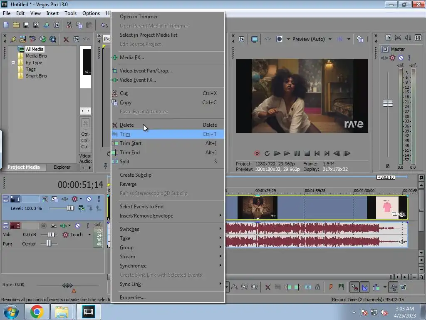Expand the By Type media folder
Image resolution: width=426 pixels, height=320 pixels.
[13, 62]
